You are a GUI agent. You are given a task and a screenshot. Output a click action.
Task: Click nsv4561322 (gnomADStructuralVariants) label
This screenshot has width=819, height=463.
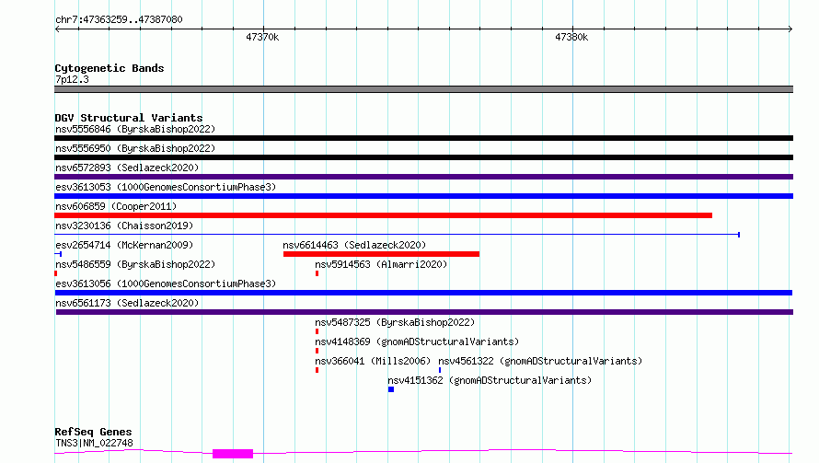coord(540,361)
